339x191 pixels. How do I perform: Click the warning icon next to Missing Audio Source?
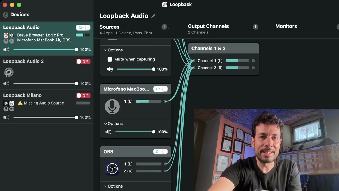coord(20,103)
